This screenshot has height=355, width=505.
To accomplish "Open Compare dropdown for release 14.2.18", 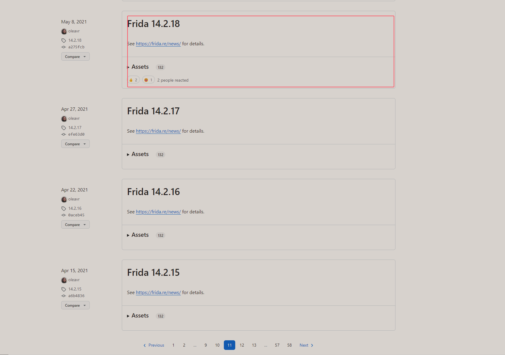I will point(75,56).
